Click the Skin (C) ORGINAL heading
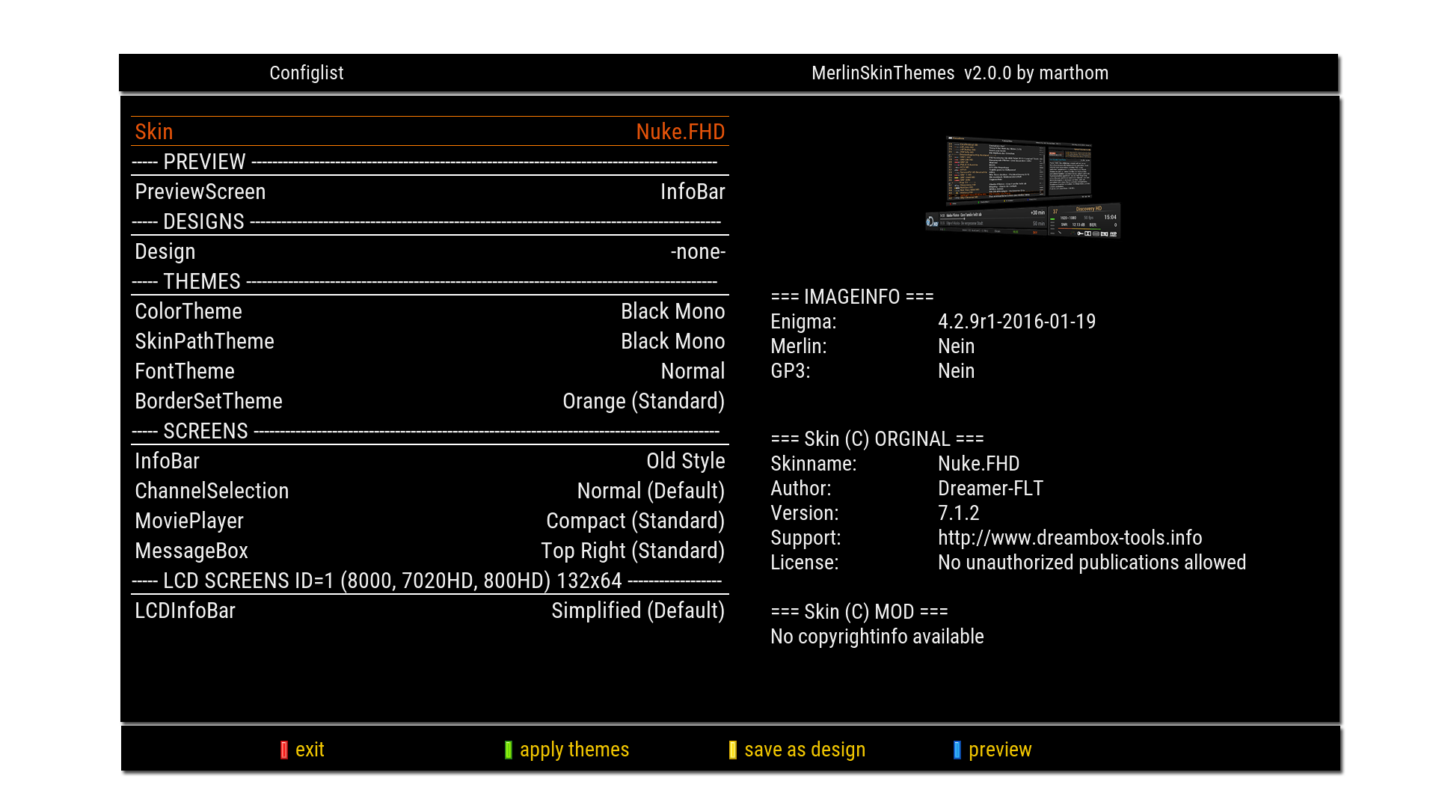This screenshot has height=808, width=1436. [877, 439]
